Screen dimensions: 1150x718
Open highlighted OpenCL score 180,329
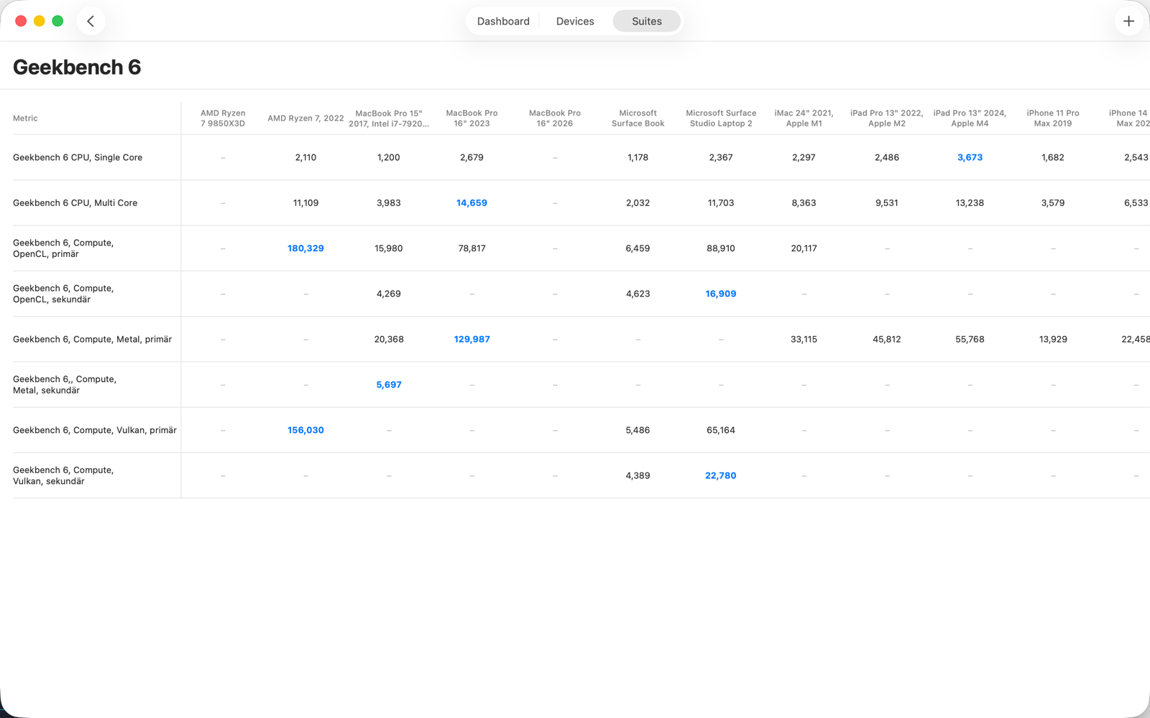click(x=305, y=248)
